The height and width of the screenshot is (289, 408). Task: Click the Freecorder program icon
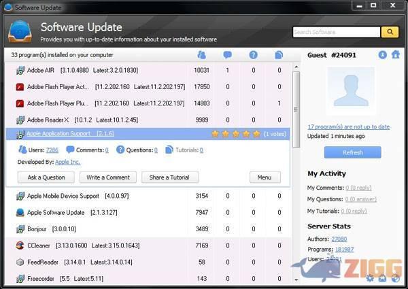click(x=20, y=279)
